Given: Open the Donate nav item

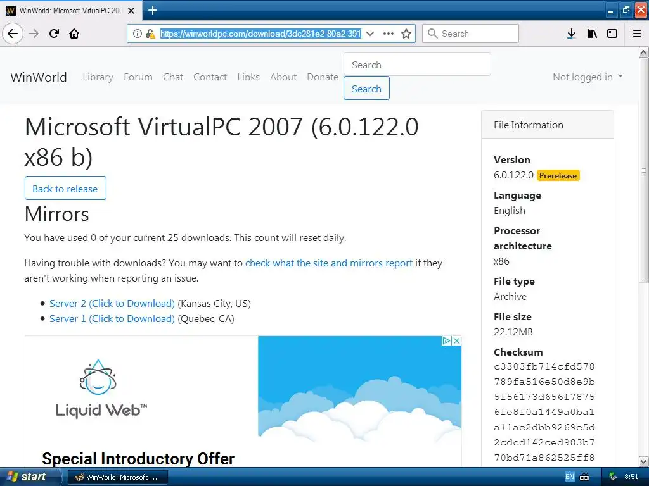Looking at the screenshot, I should tap(323, 77).
